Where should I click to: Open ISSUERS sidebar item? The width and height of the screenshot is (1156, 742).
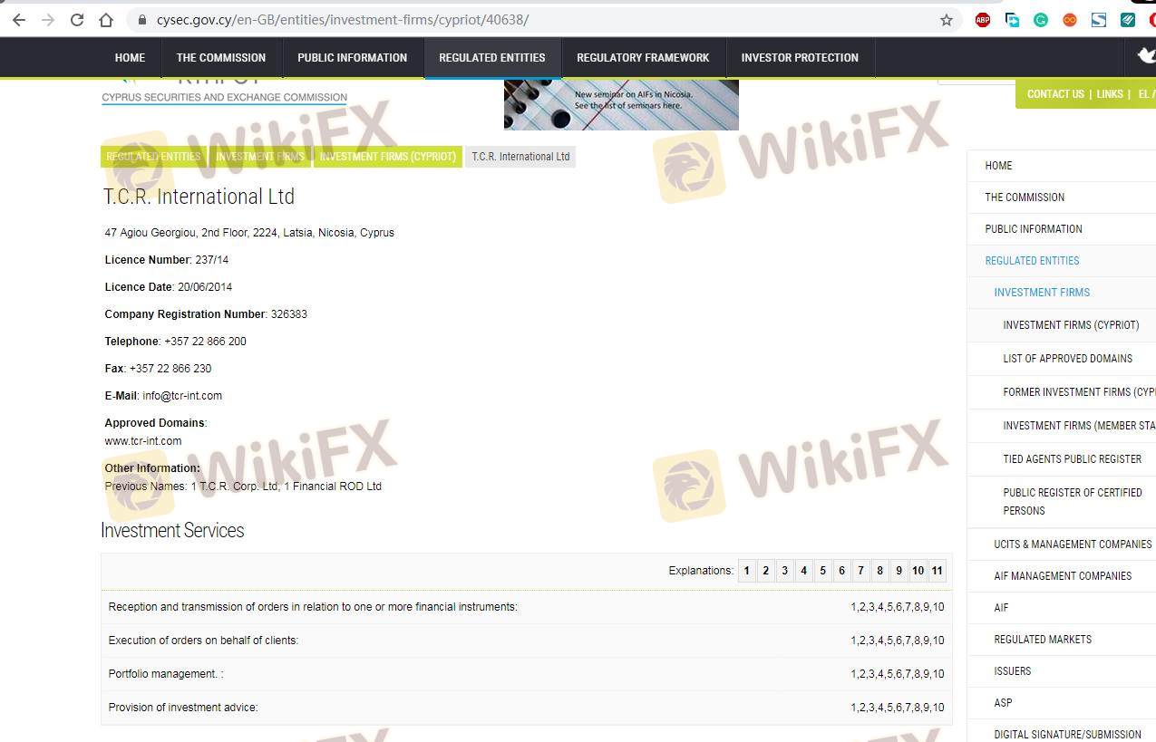coord(1062,671)
